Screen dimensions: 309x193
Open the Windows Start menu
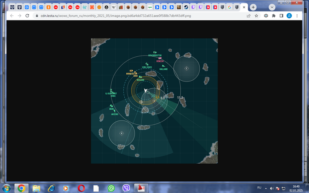click(6, 188)
